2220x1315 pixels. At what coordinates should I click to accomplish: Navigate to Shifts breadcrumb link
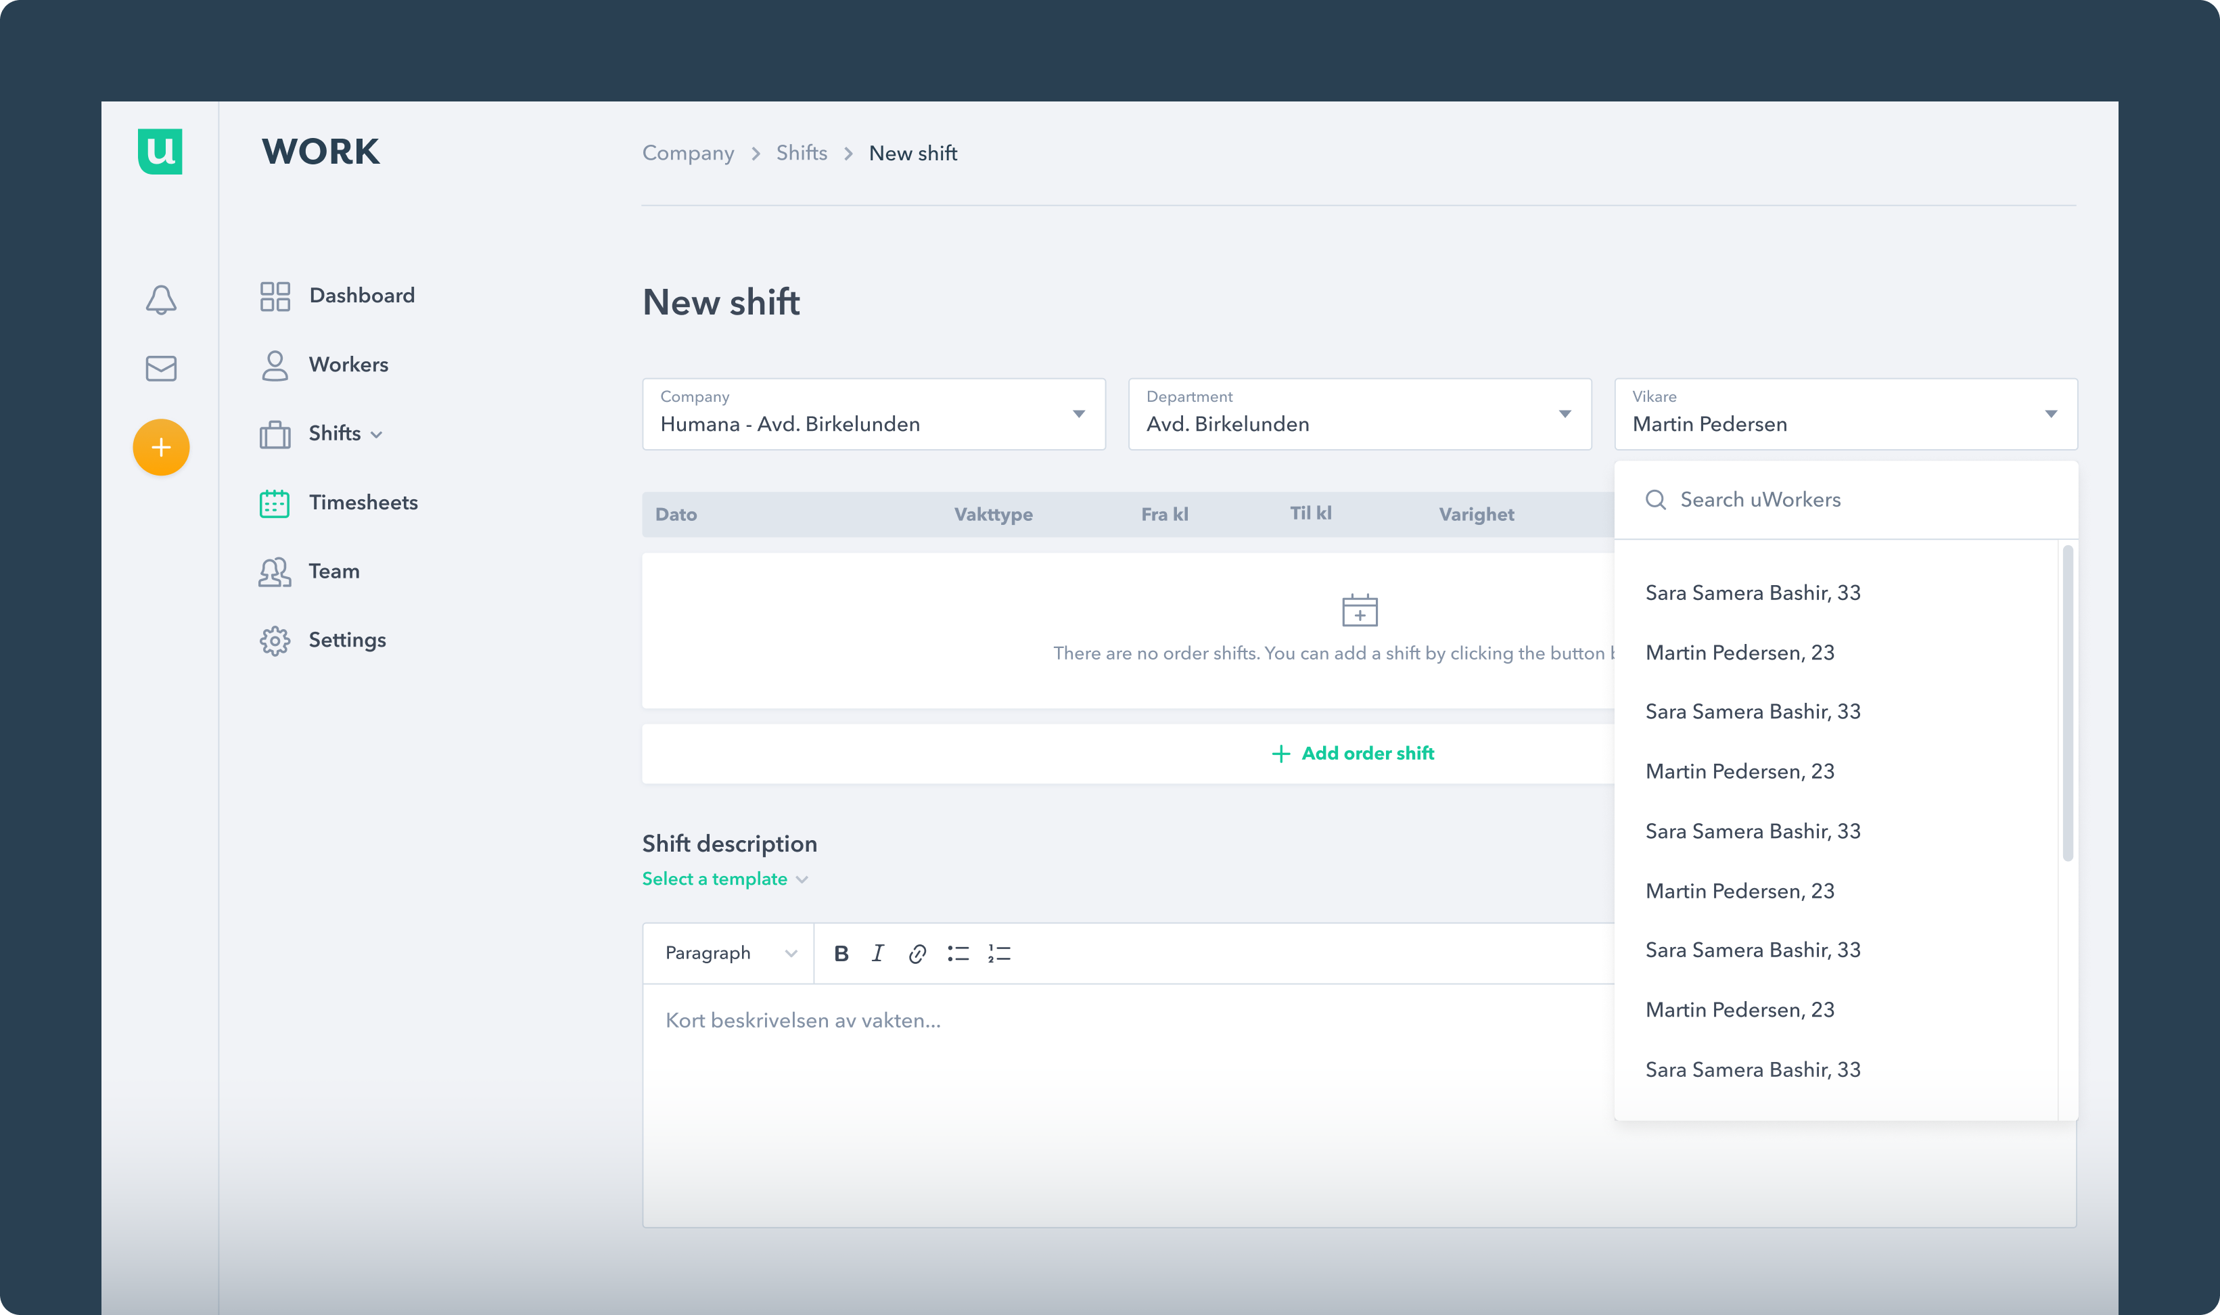point(801,154)
